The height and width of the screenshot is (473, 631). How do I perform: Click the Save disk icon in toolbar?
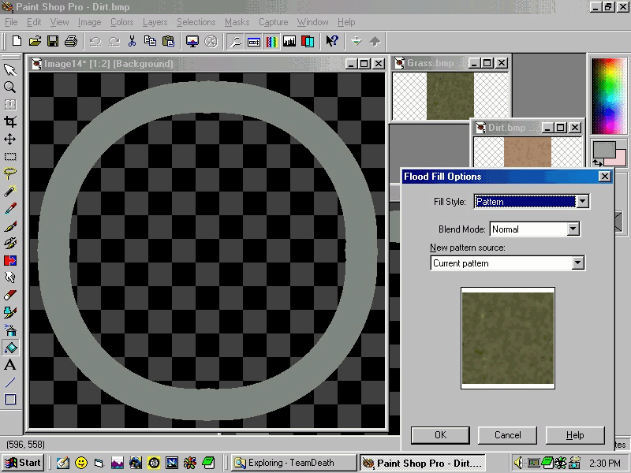(53, 41)
